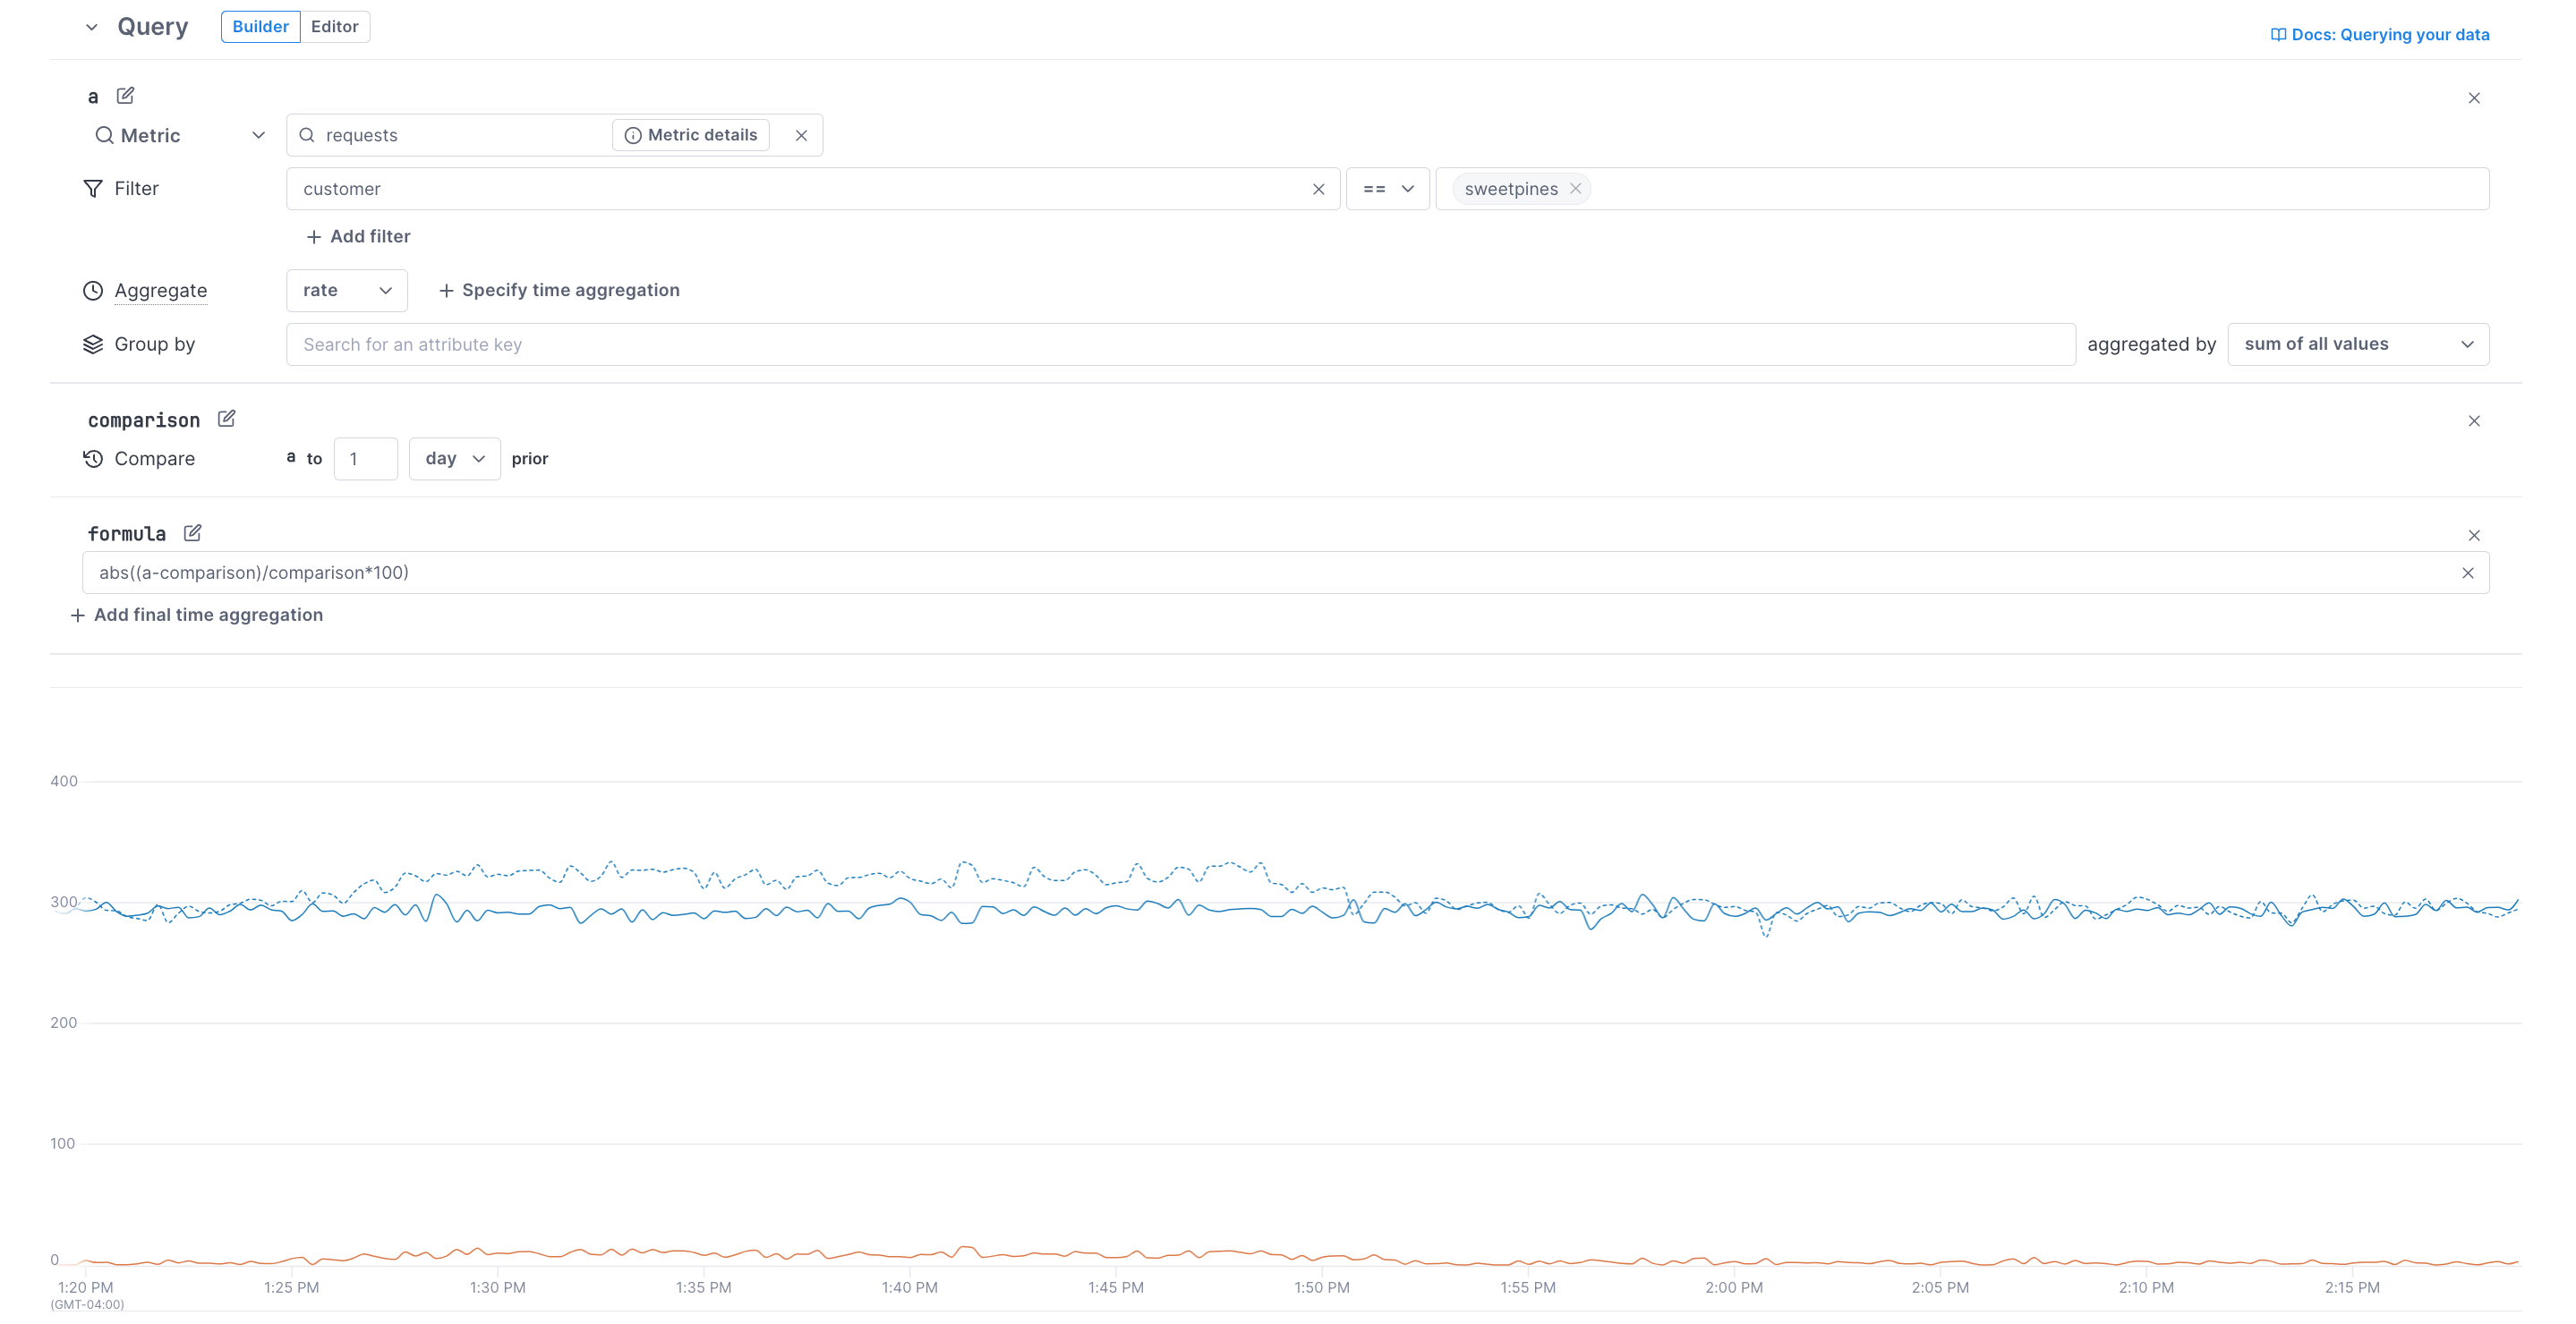Click the Compare history icon
Viewport: 2576px width, 1324px height.
coord(92,459)
